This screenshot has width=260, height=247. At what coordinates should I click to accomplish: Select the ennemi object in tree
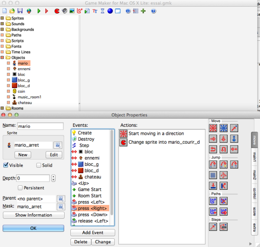[x=24, y=69]
